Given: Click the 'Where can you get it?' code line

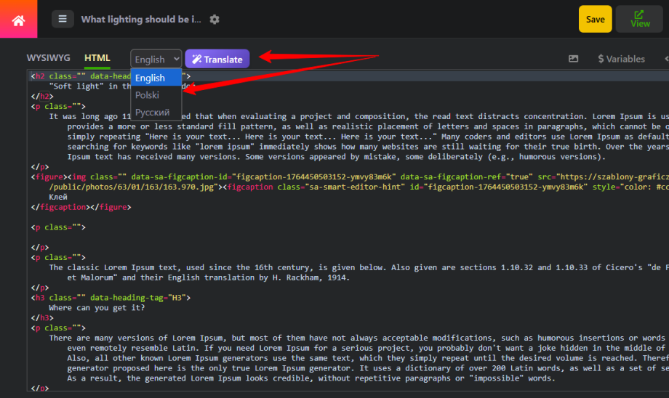Looking at the screenshot, I should pyautogui.click(x=97, y=308).
